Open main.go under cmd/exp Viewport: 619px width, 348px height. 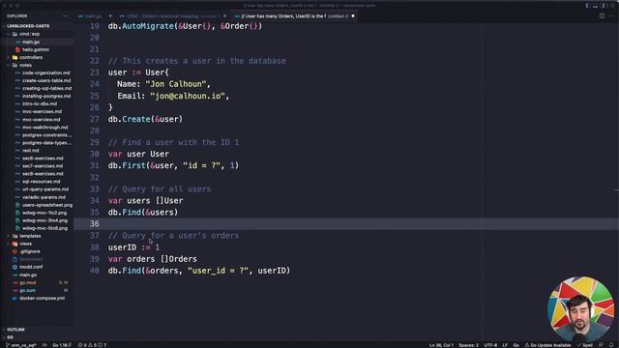(31, 42)
